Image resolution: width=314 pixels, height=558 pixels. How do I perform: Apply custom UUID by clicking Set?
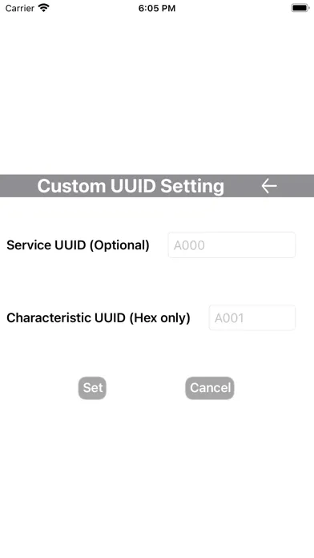[92, 388]
